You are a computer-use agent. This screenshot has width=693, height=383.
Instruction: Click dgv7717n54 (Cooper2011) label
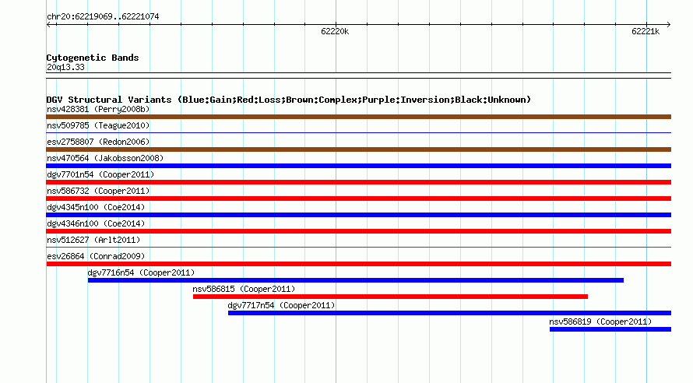[281, 305]
